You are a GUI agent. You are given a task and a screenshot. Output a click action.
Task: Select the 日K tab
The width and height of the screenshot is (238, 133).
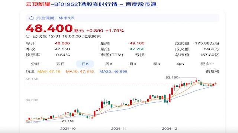point(85,64)
